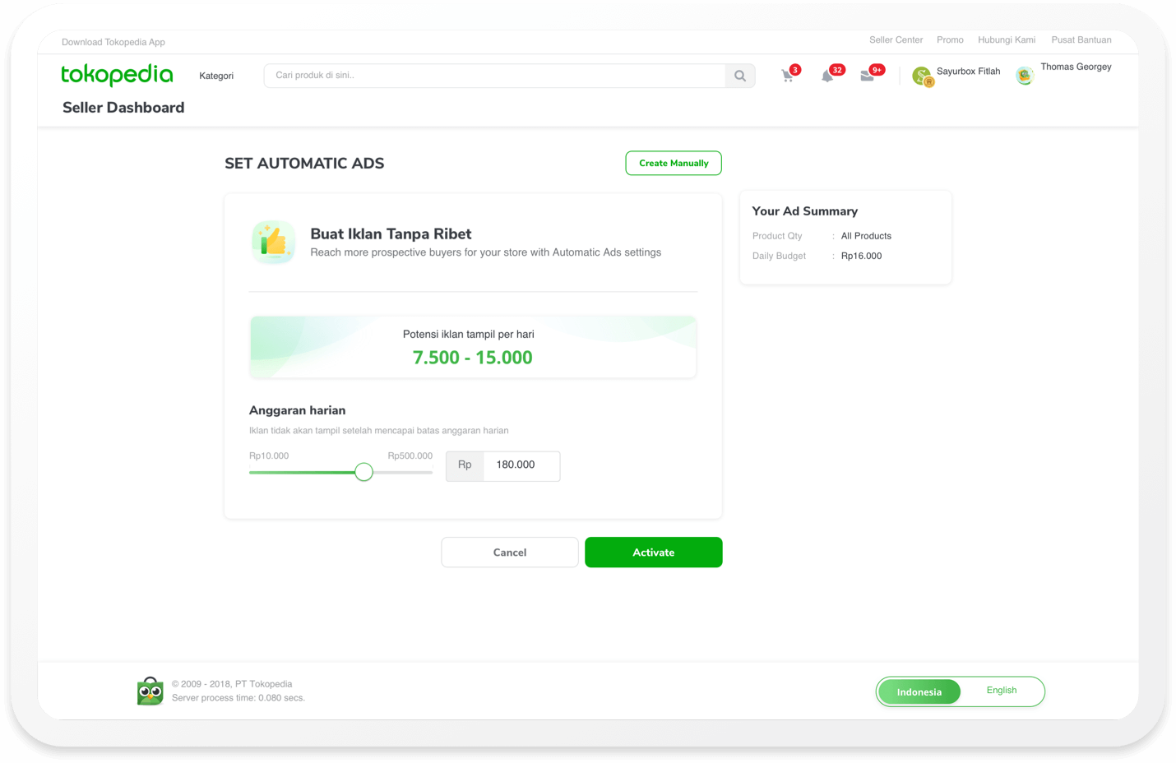Click the 7.500 - 15.000 potential impressions value
This screenshot has width=1176, height=763.
coord(473,358)
